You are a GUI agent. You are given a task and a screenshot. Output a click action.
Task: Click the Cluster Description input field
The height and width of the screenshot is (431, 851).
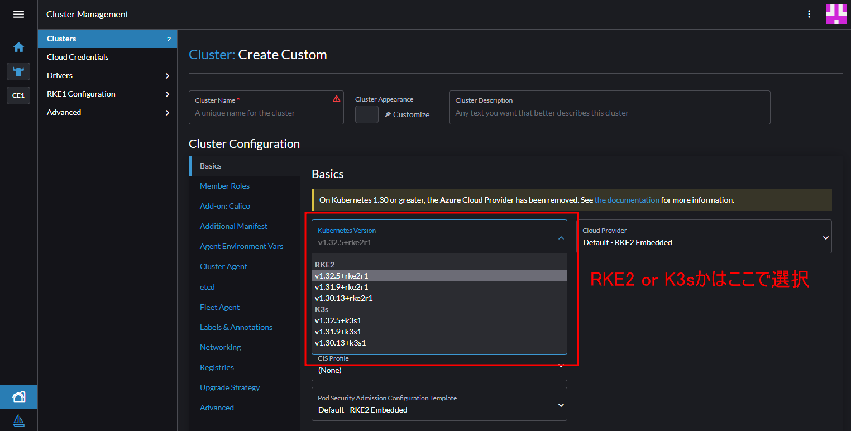pos(610,107)
